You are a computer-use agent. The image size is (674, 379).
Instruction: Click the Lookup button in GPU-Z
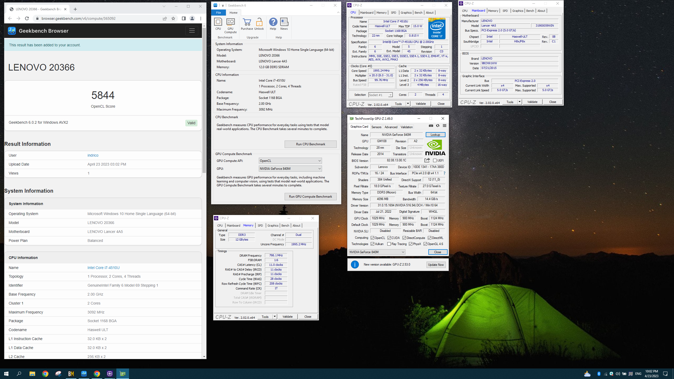tap(435, 135)
